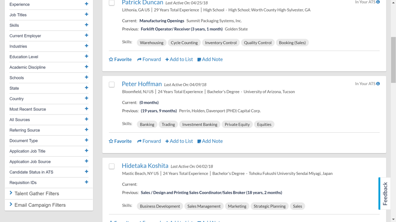The image size is (396, 222).
Task: Open Peter Hoffman's candidate profile
Action: click(x=142, y=84)
